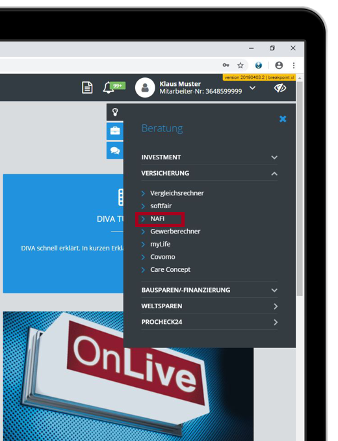338x441 pixels.
Task: Collapse the VERSICHERUNG section
Action: [x=209, y=173]
